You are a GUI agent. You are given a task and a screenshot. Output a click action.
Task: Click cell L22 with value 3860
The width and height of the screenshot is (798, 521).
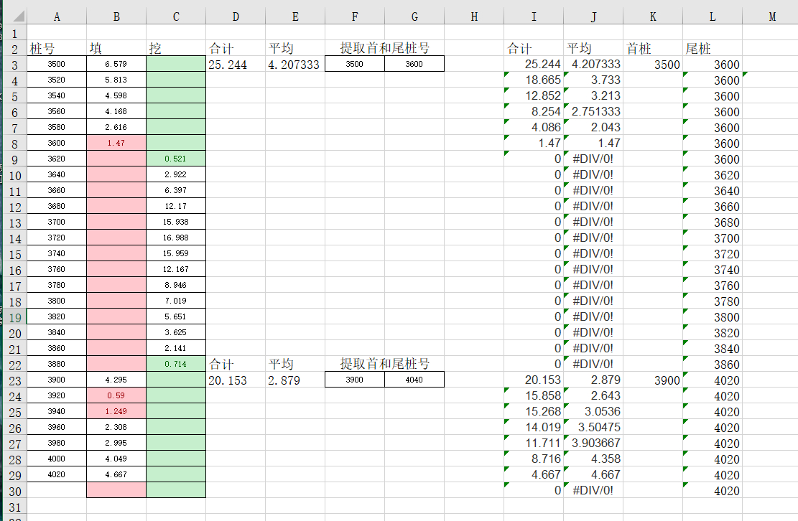pyautogui.click(x=713, y=364)
